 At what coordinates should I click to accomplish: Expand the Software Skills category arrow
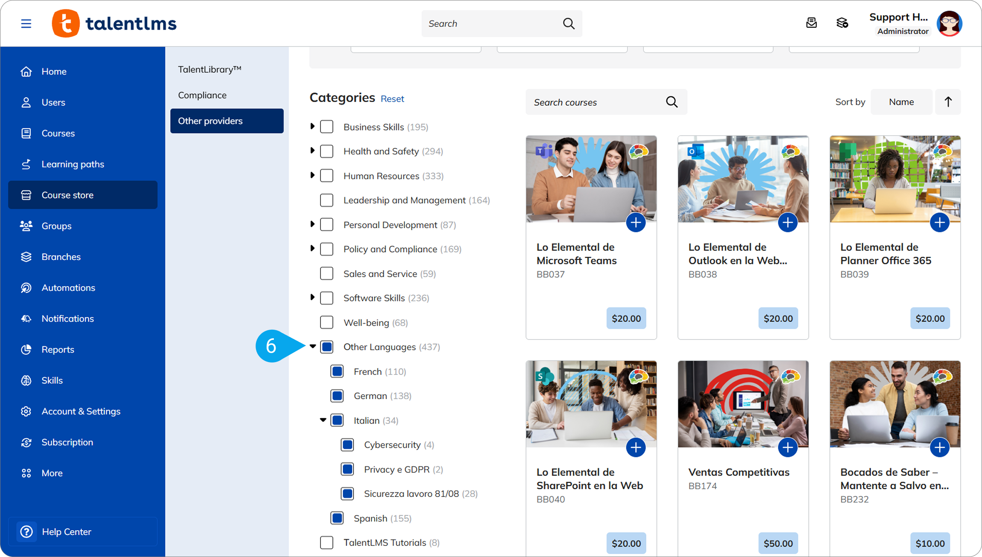(x=312, y=297)
